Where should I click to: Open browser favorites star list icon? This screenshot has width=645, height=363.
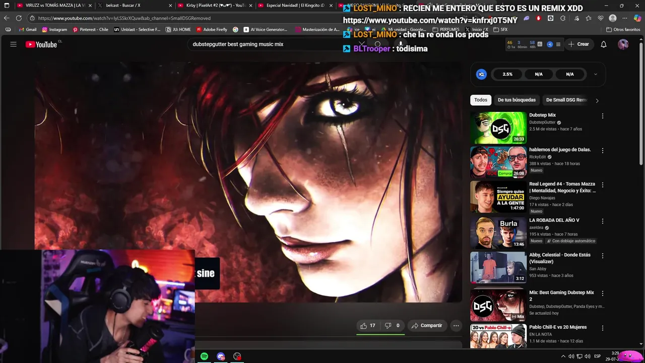tap(588, 18)
